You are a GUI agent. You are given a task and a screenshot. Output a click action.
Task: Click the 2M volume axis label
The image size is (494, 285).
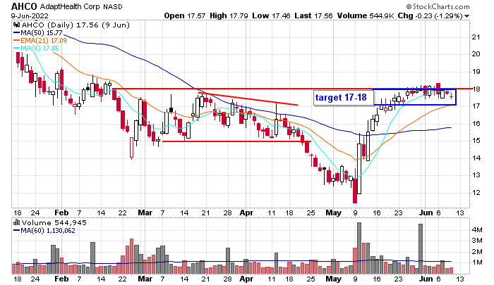point(477,252)
